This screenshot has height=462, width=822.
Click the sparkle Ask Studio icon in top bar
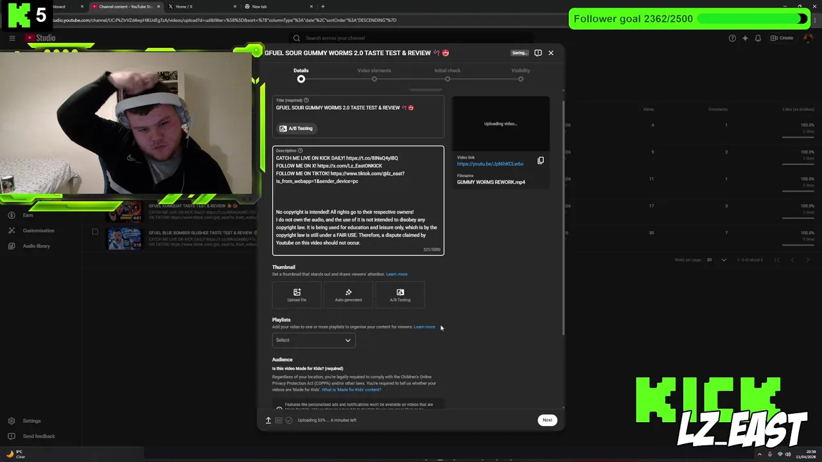pos(745,38)
